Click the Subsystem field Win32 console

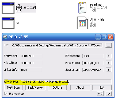[x=93, y=70]
